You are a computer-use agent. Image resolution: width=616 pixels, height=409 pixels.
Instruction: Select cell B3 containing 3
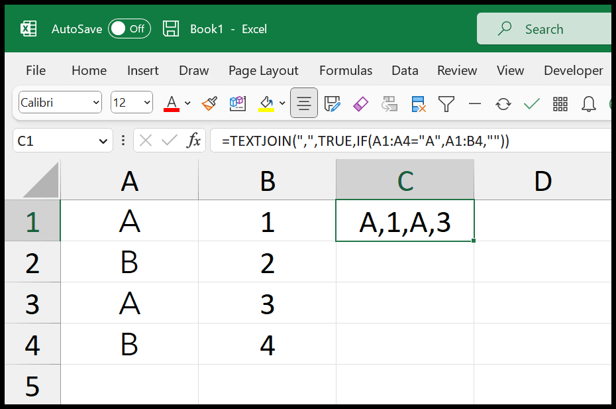coord(268,303)
